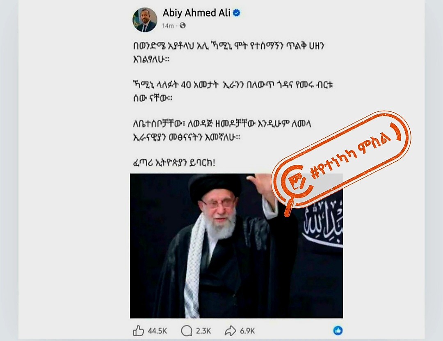This screenshot has width=443, height=341.
Task: Click the paragraph mentioning 40 years
Action: click(233, 91)
